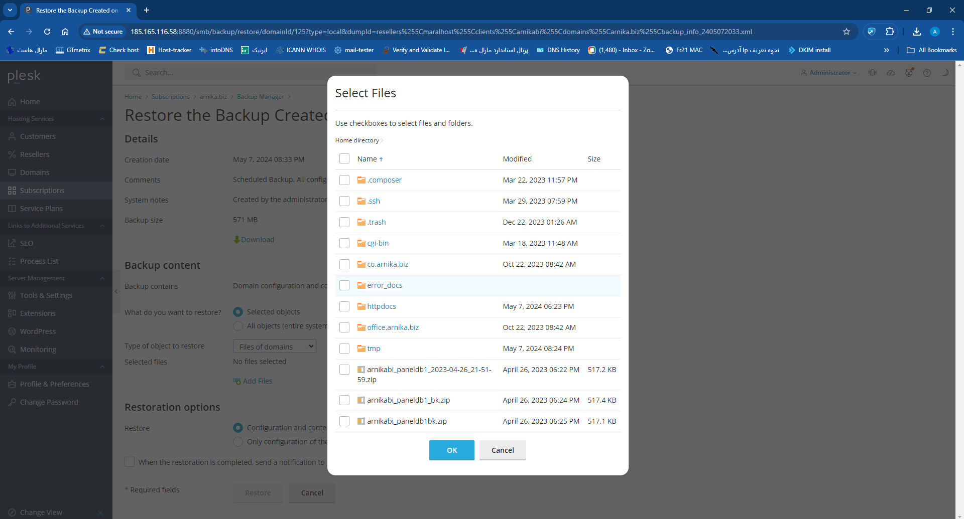The image size is (964, 519).
Task: Click zip icon for arnikabi_paneldb1_bk.zip
Action: click(361, 400)
